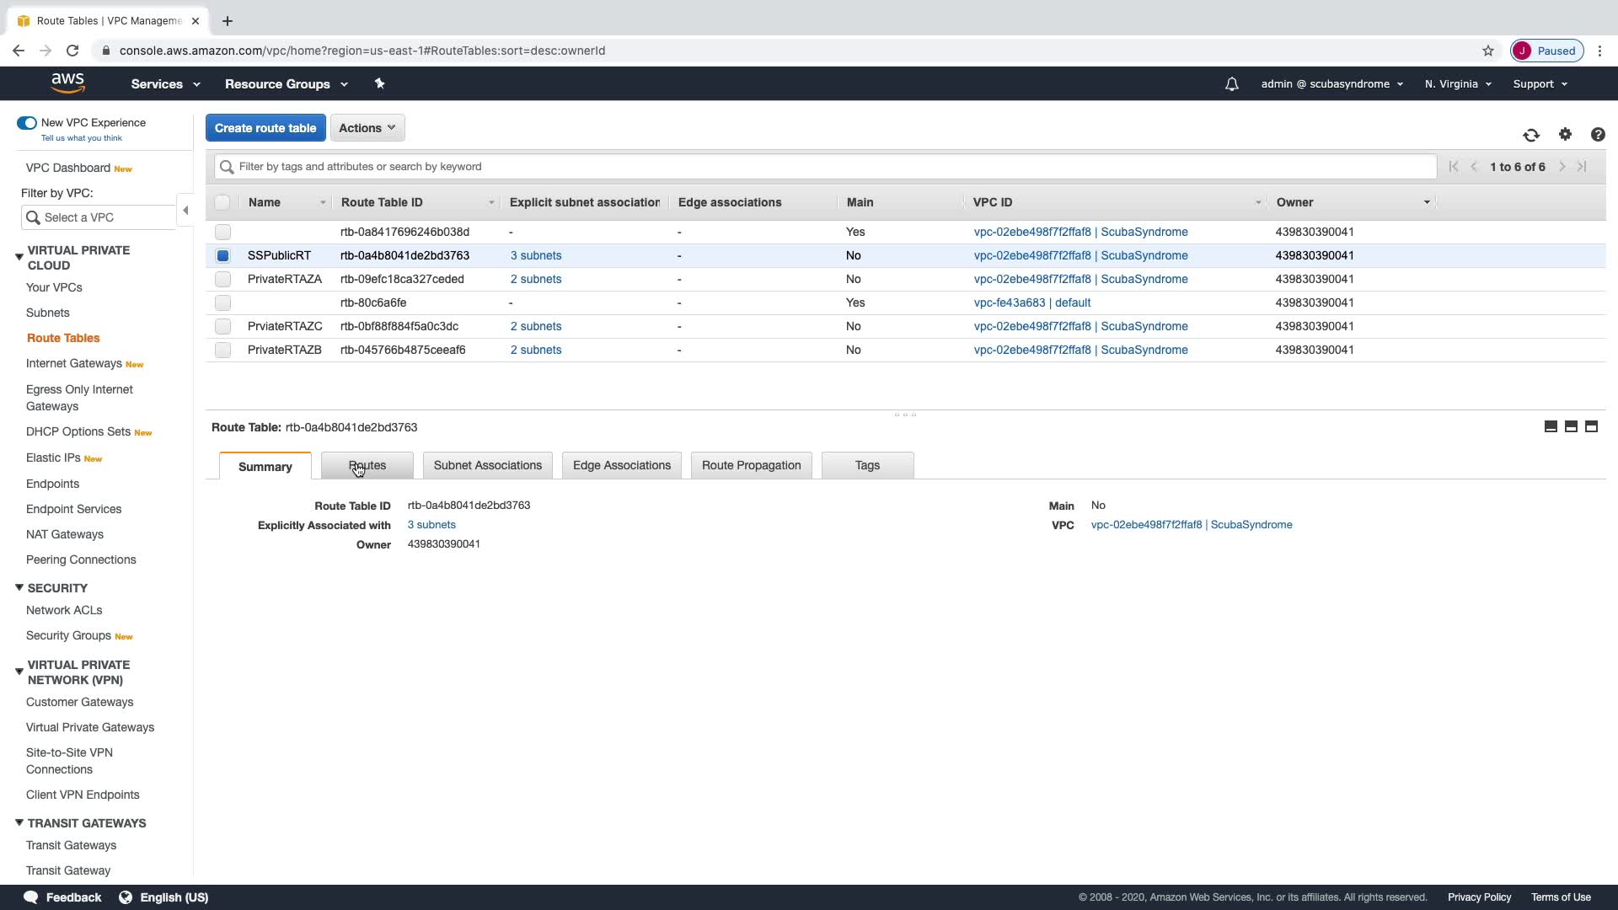Open the 3 subnets link for SSPublicRT
Screen dimensions: 1618x910
(536, 255)
